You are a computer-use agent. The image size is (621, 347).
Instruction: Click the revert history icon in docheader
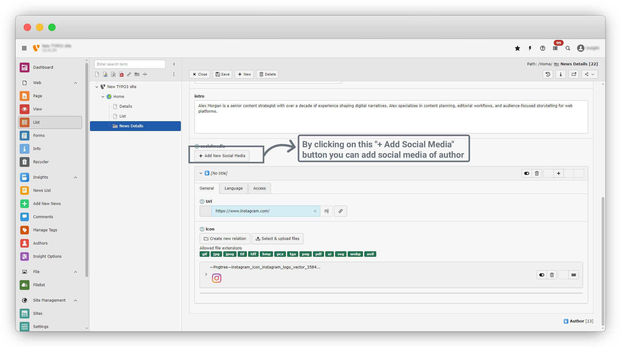pyautogui.click(x=548, y=74)
